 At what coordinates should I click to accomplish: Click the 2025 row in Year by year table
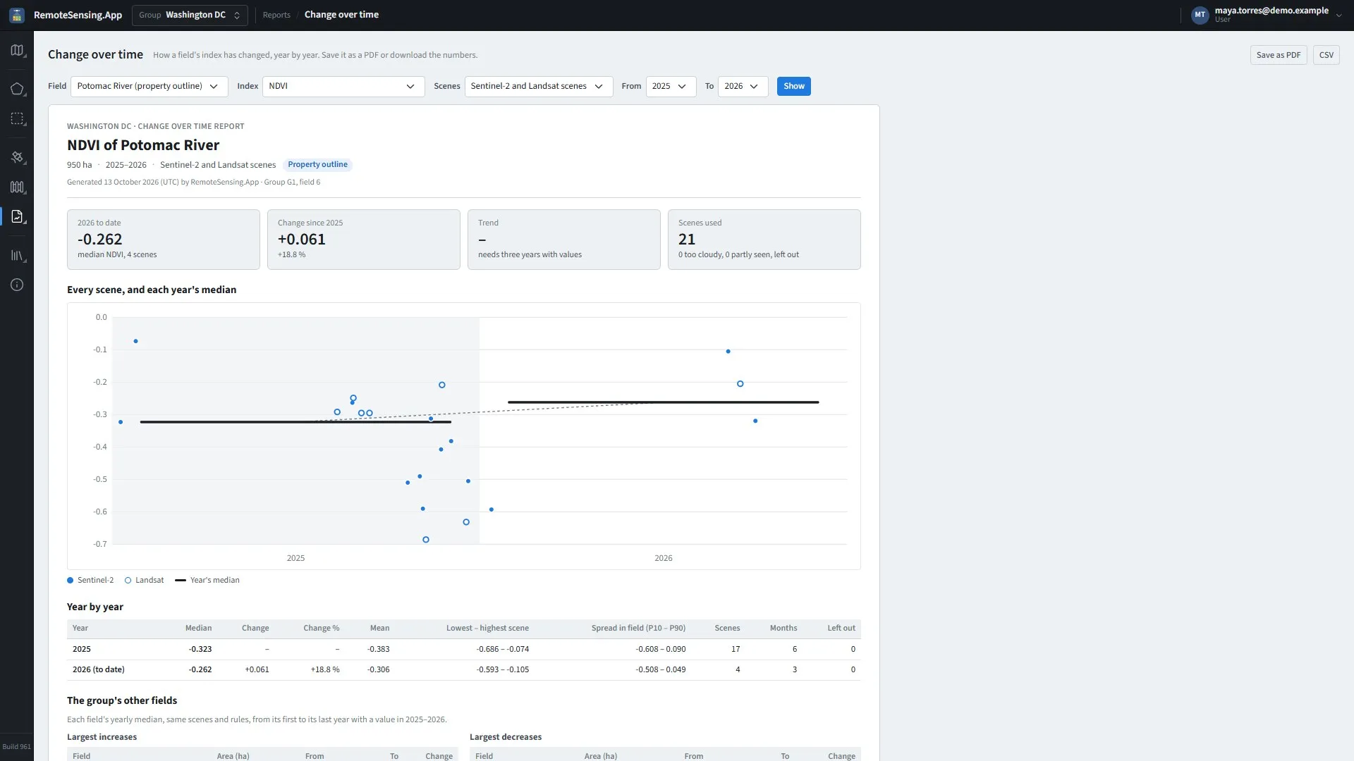coord(463,649)
